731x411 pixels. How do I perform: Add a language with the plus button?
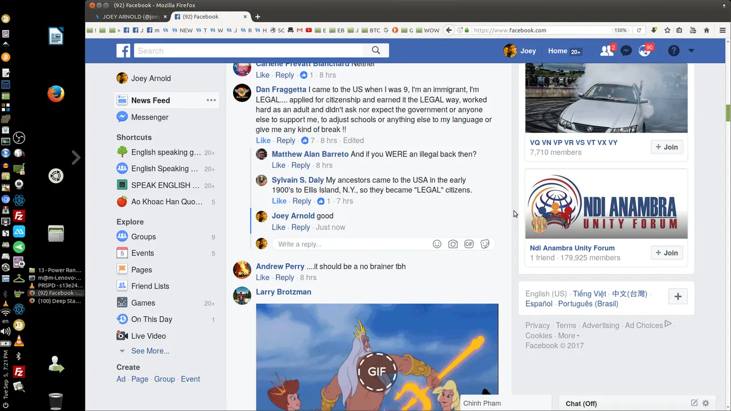[x=678, y=296]
